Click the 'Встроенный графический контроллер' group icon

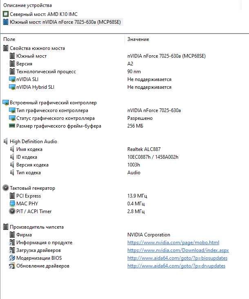[6, 103]
